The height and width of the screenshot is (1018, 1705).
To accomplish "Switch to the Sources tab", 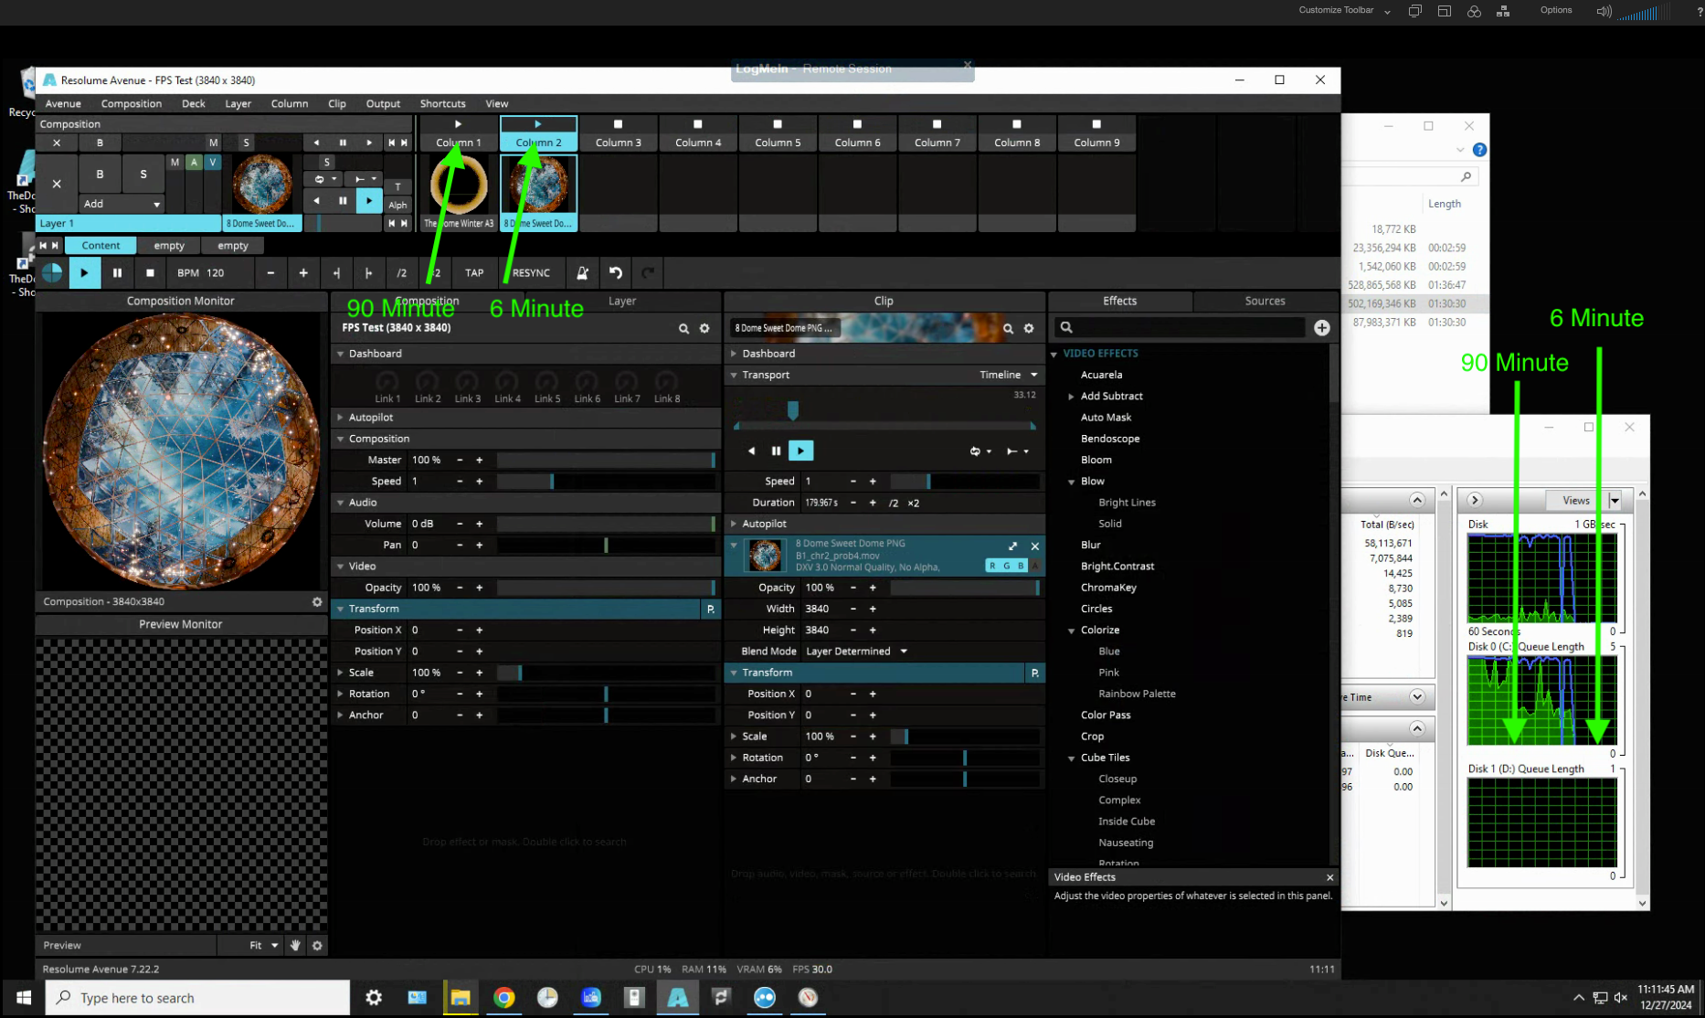I will 1265,301.
